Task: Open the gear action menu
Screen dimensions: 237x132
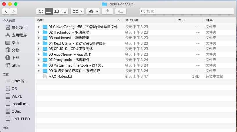Action: 93,11
